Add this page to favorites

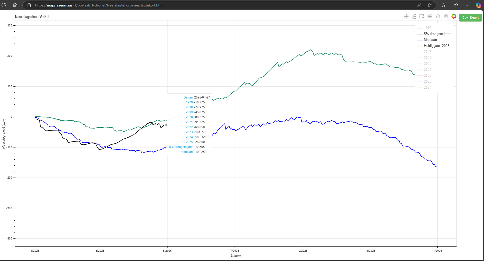click(430, 5)
